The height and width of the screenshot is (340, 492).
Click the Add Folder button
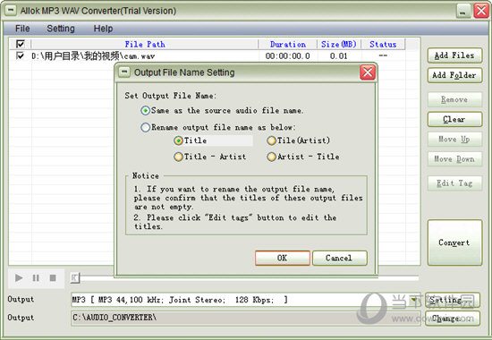(454, 75)
